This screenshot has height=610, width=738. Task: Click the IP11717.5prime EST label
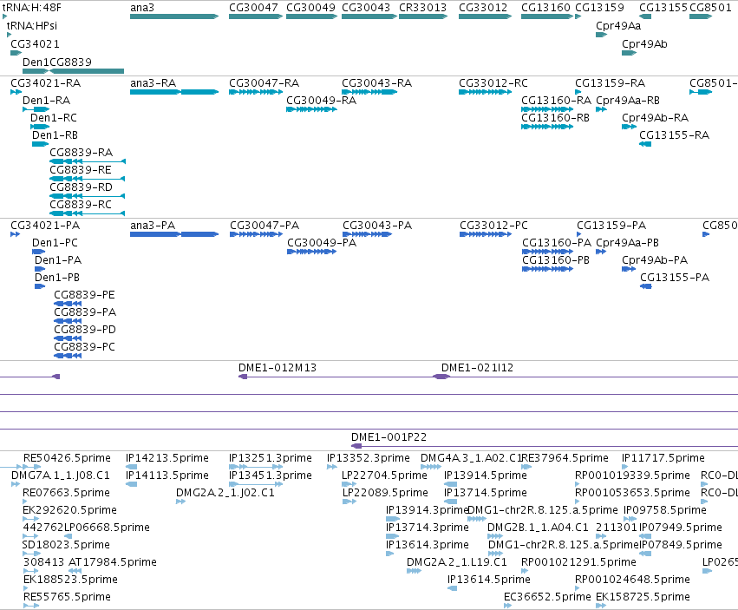[663, 458]
